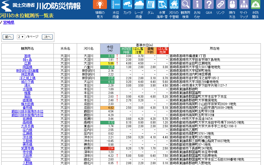264x165 pixels.
Task: Click the 水防関係 green icon
Action: (256, 5)
